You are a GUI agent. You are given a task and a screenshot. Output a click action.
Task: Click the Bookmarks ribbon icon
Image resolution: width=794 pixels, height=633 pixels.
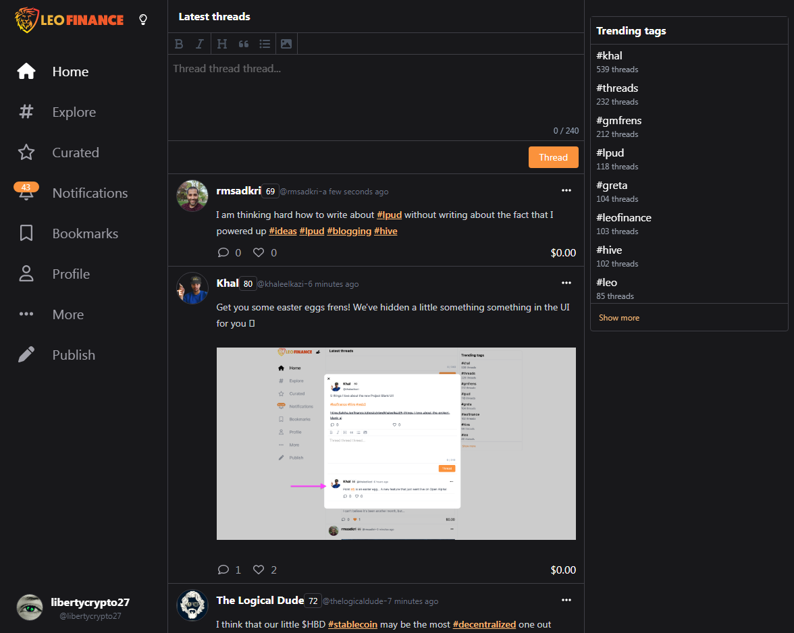[x=26, y=233]
